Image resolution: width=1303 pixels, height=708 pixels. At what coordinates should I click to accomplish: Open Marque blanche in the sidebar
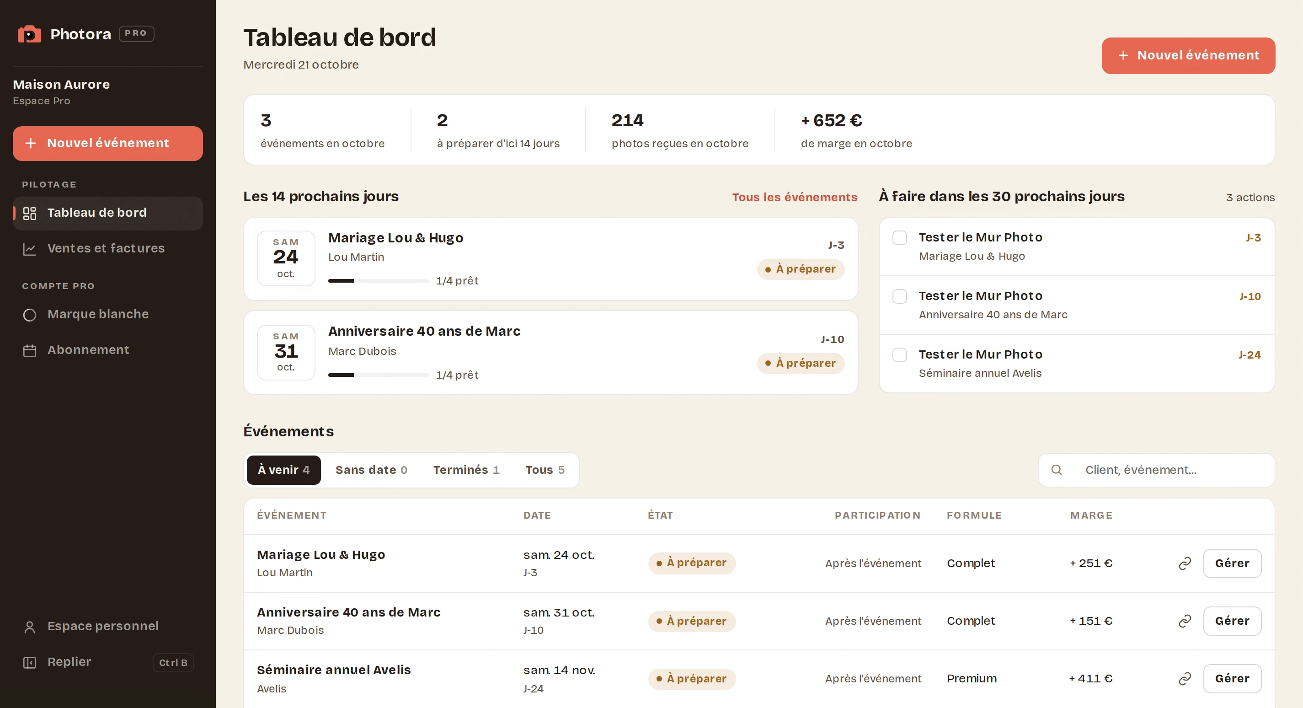coord(108,315)
